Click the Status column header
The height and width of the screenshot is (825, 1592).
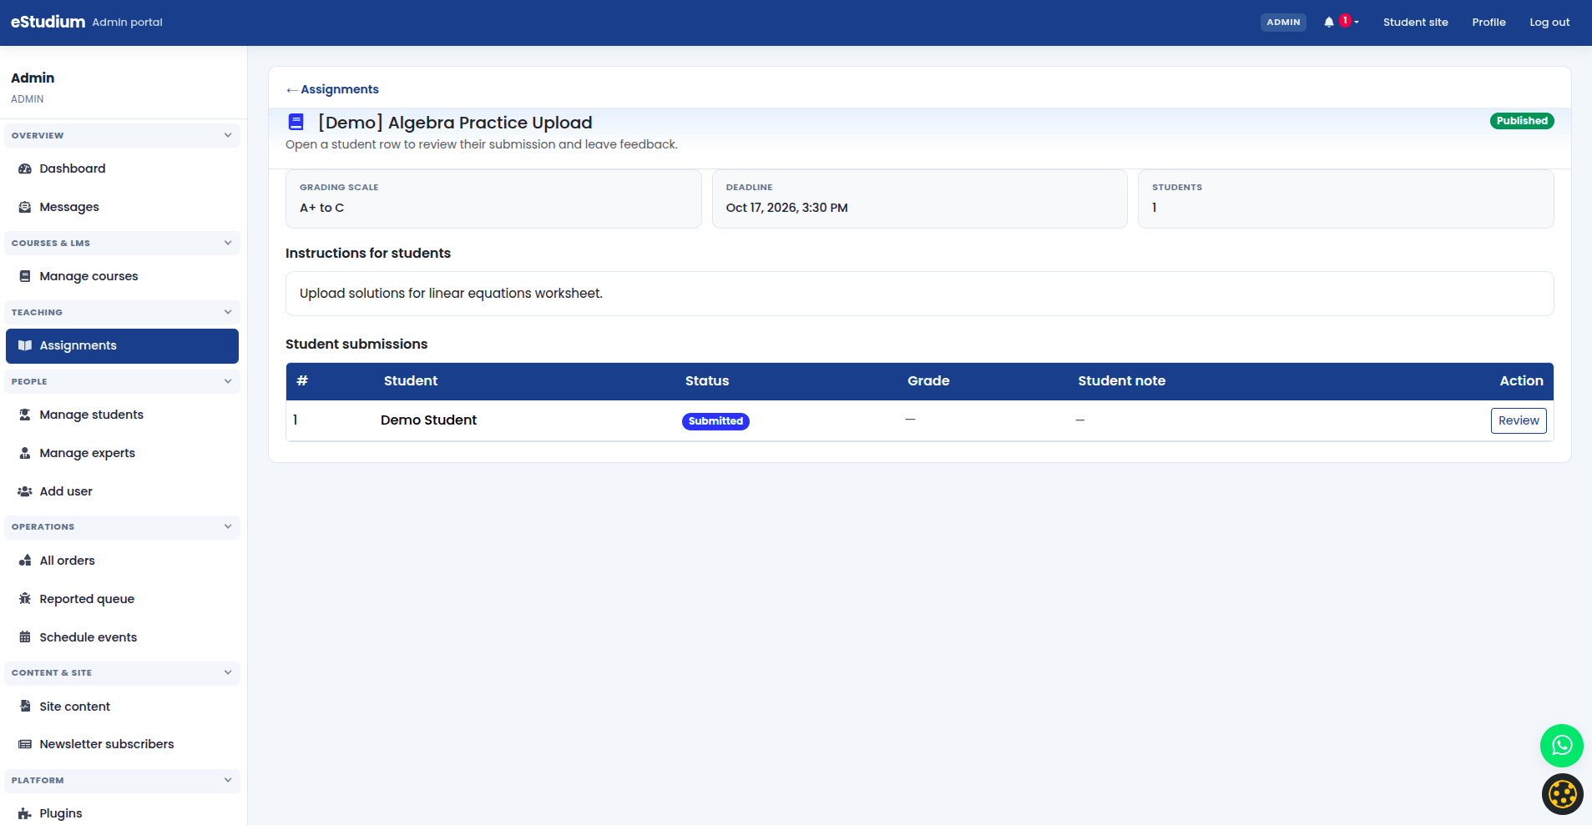pyautogui.click(x=707, y=381)
